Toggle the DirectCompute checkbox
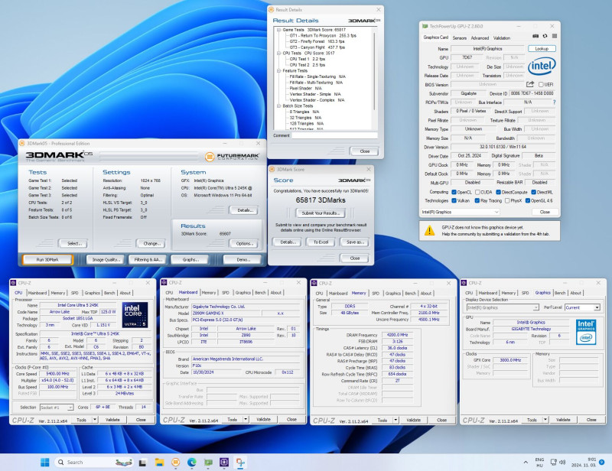 499,192
